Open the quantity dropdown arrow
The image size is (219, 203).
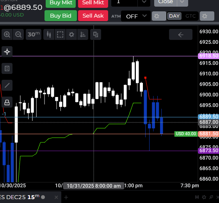tap(144, 2)
